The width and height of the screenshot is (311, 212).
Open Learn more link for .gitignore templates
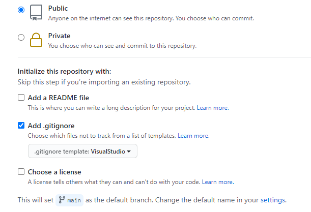(193, 136)
